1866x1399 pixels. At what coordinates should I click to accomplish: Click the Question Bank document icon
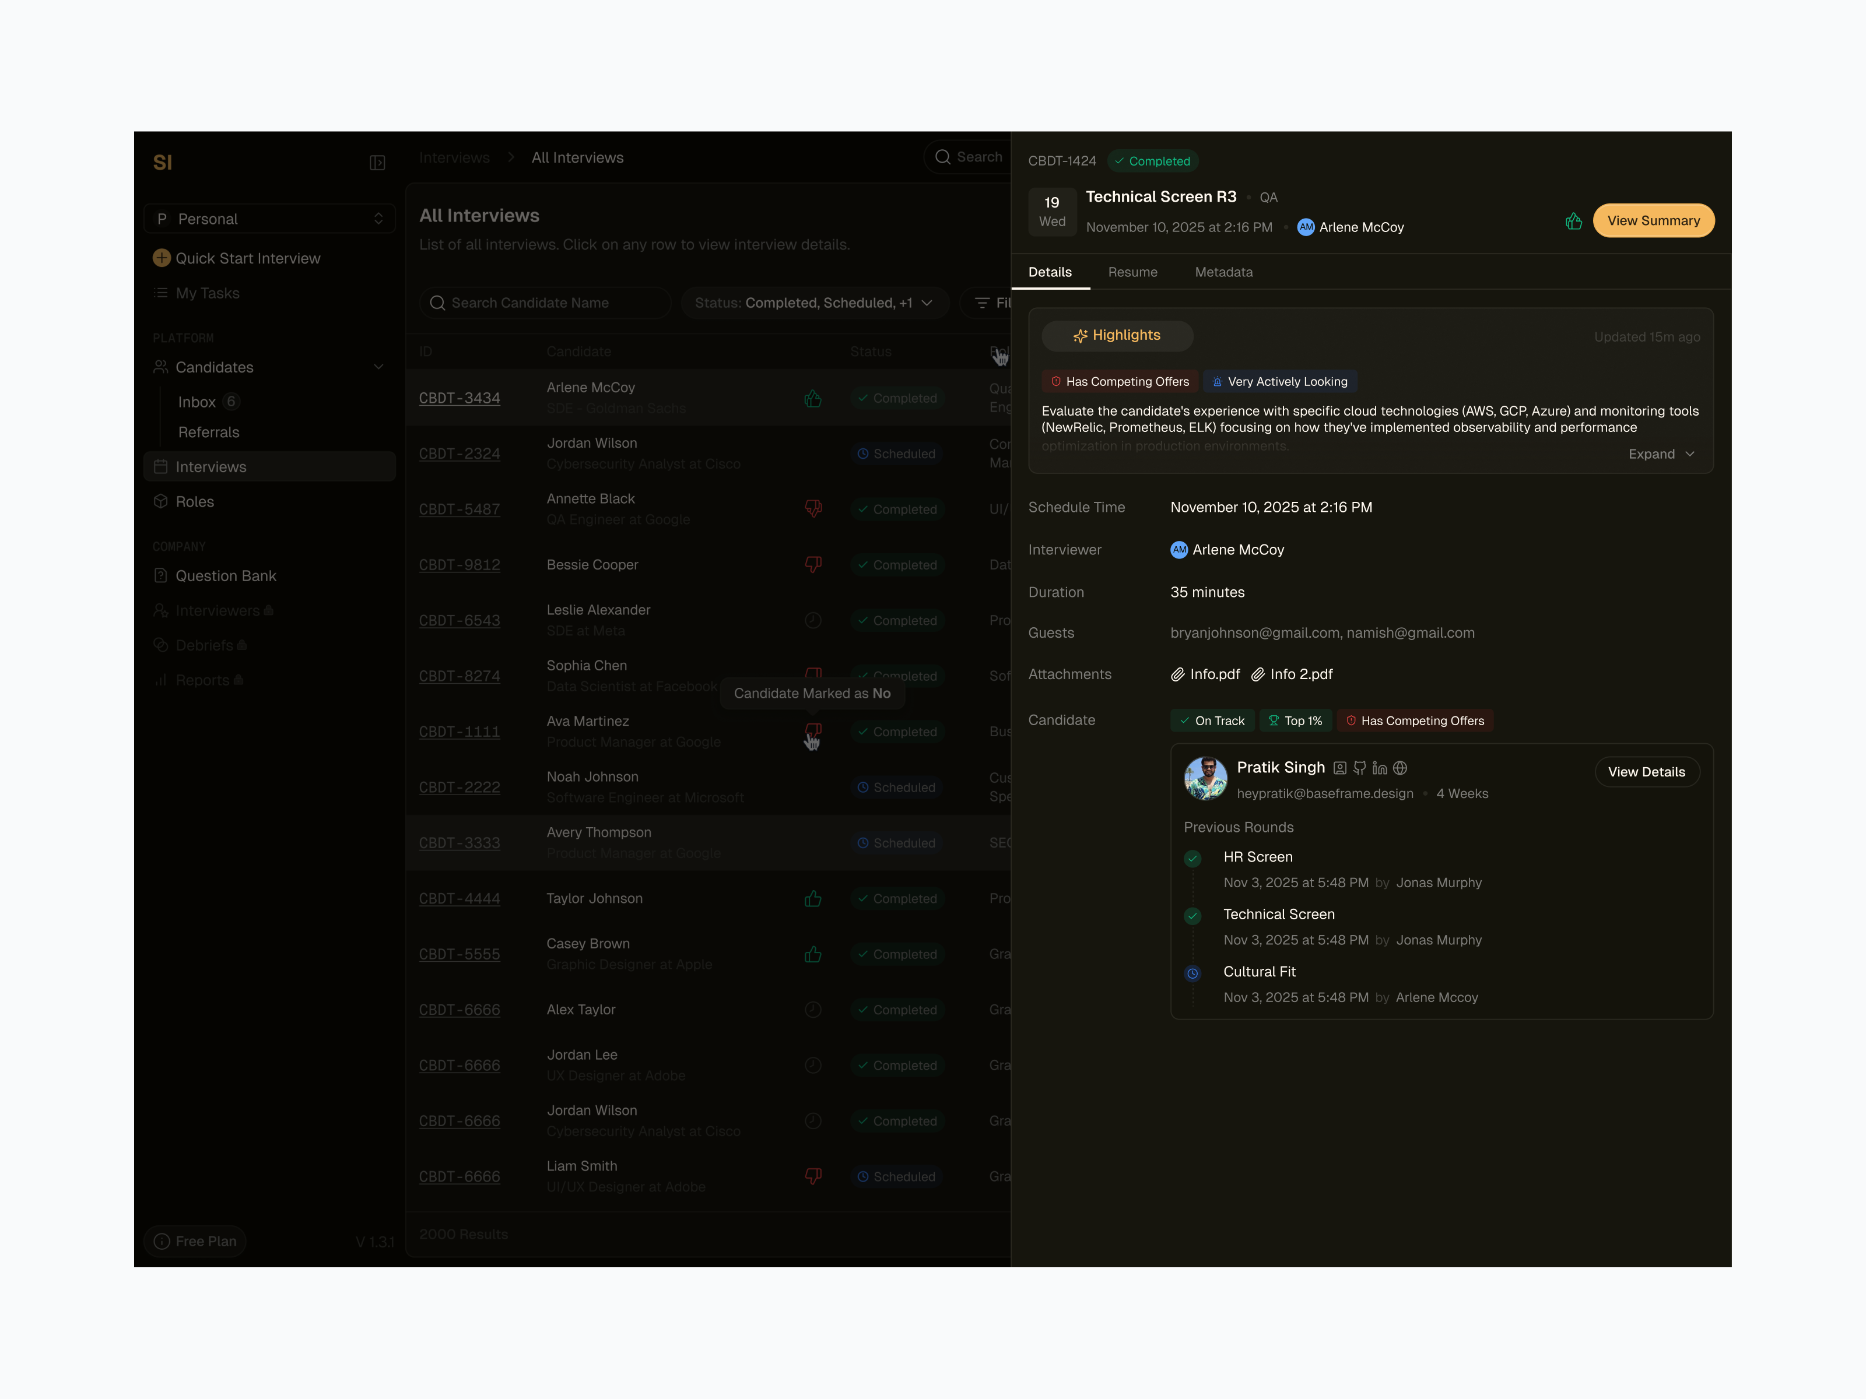point(160,575)
